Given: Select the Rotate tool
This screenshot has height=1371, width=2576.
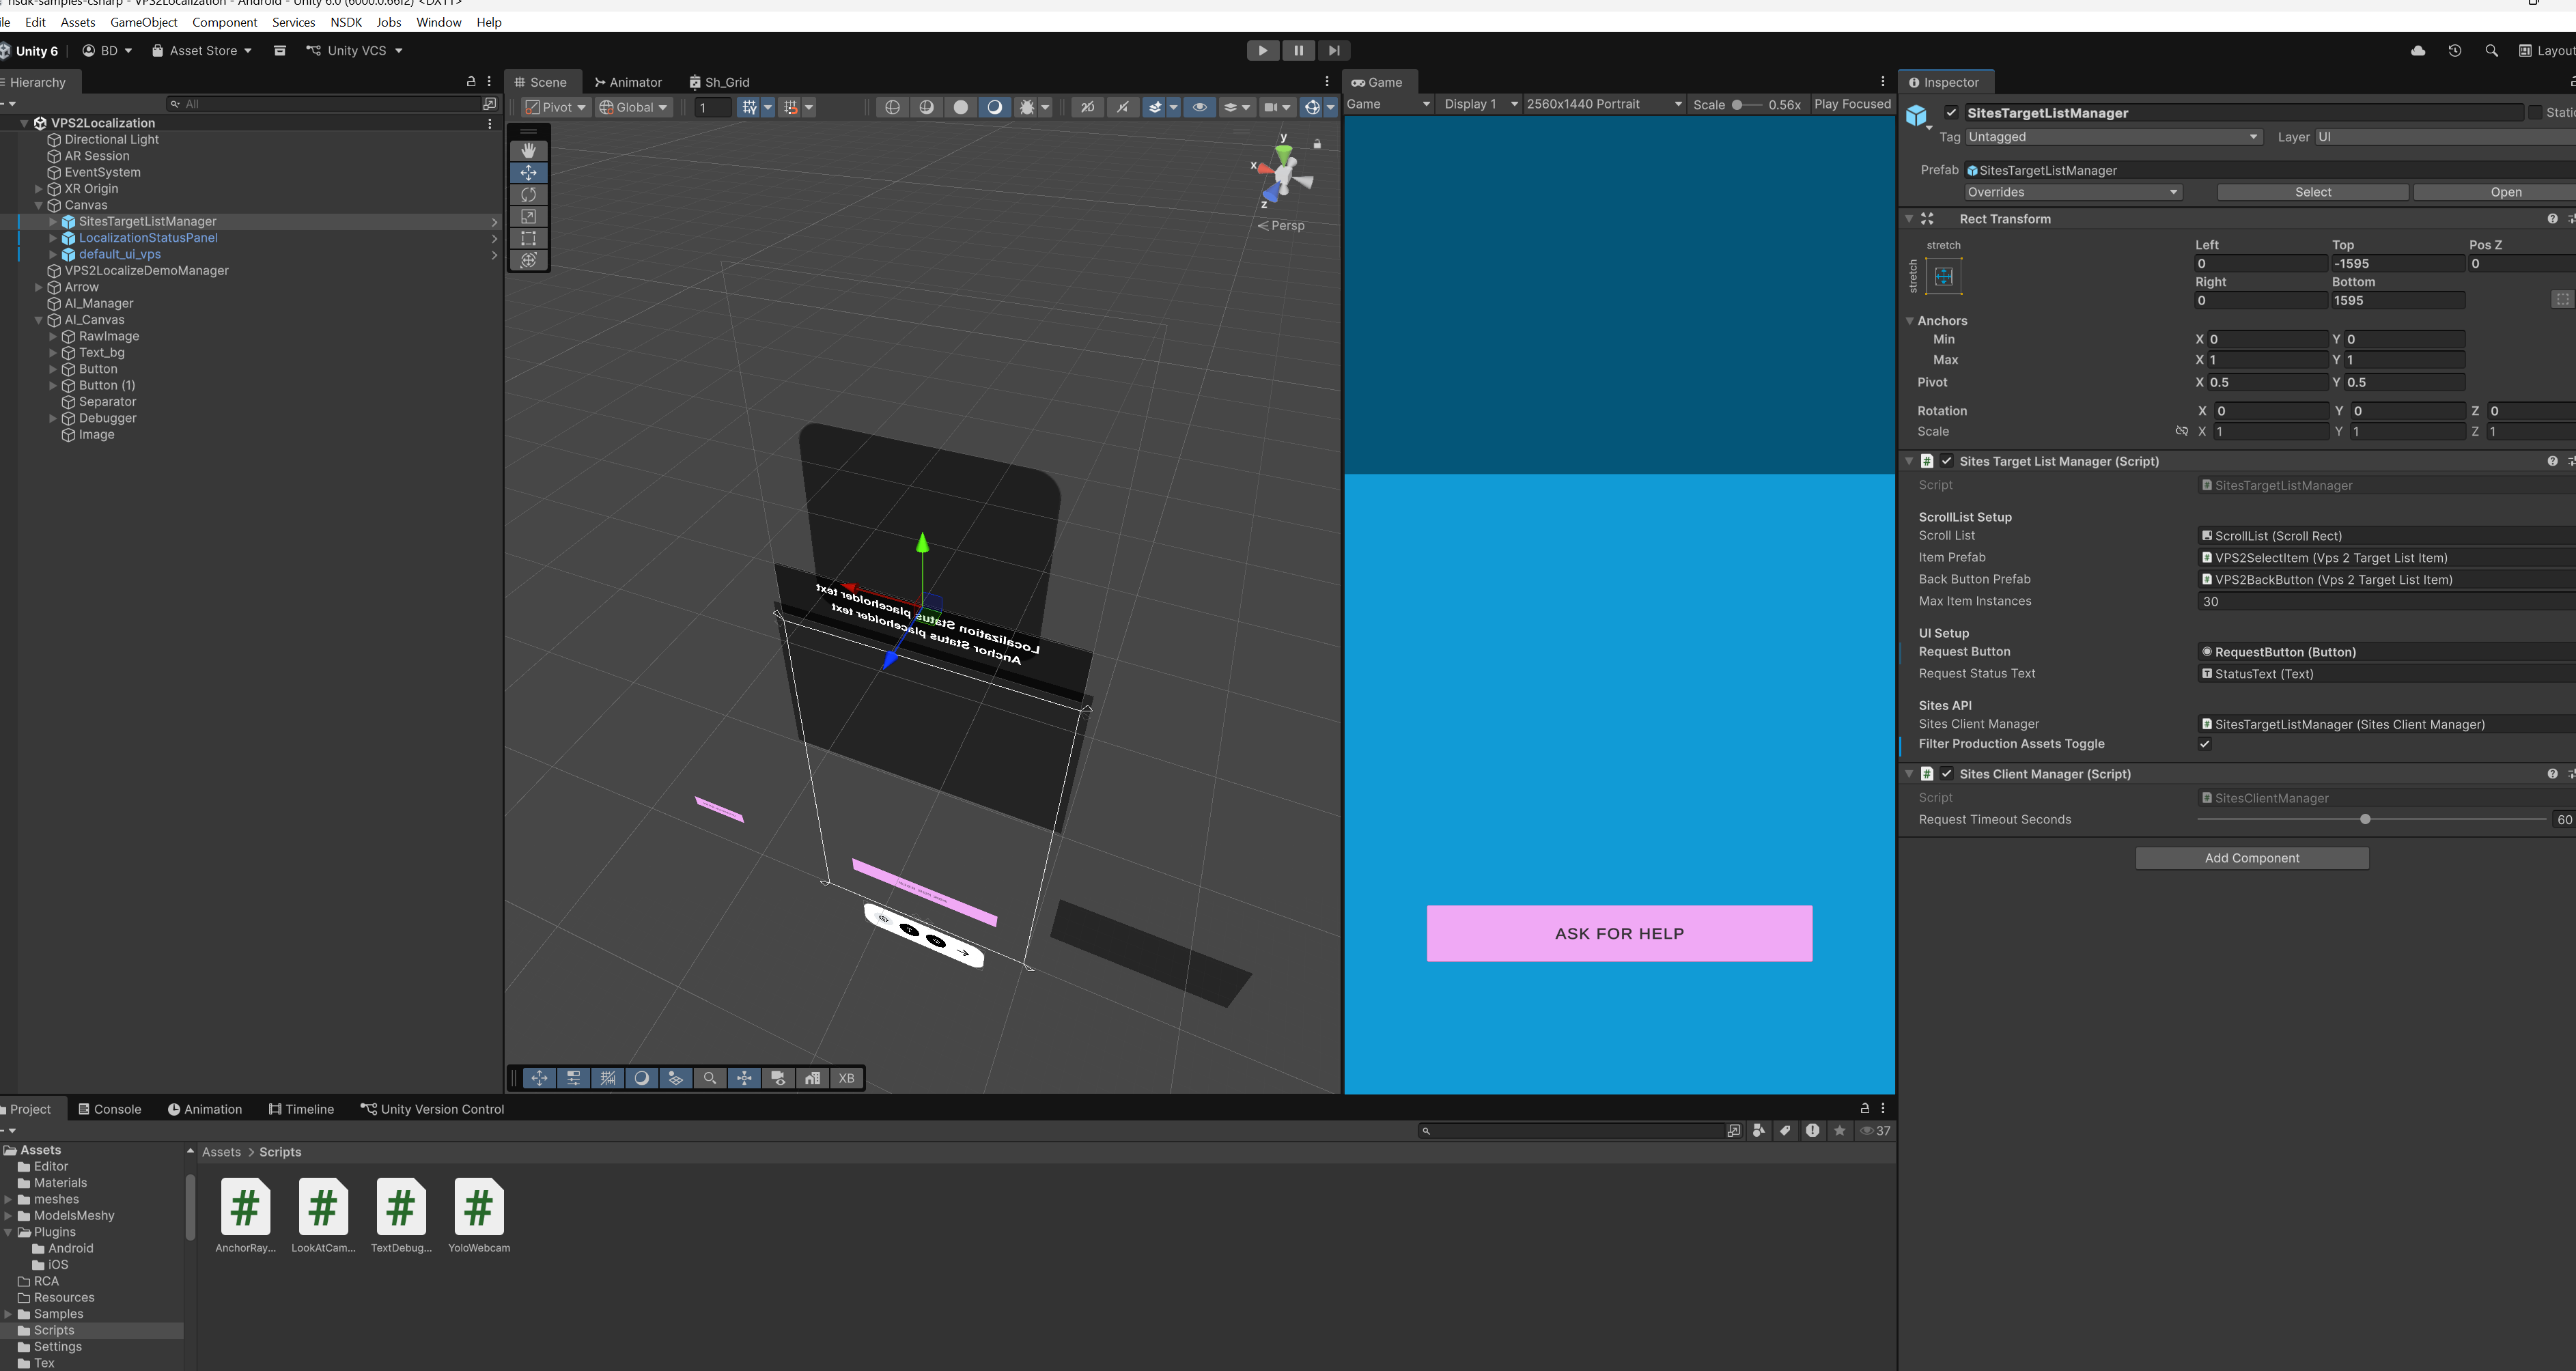Looking at the screenshot, I should (528, 194).
